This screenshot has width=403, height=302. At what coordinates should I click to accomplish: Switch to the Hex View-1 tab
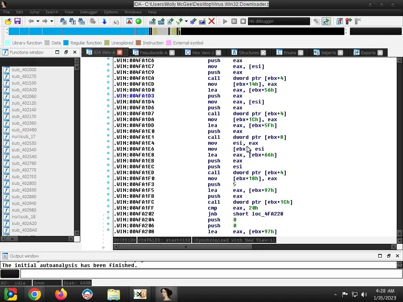click(x=203, y=53)
